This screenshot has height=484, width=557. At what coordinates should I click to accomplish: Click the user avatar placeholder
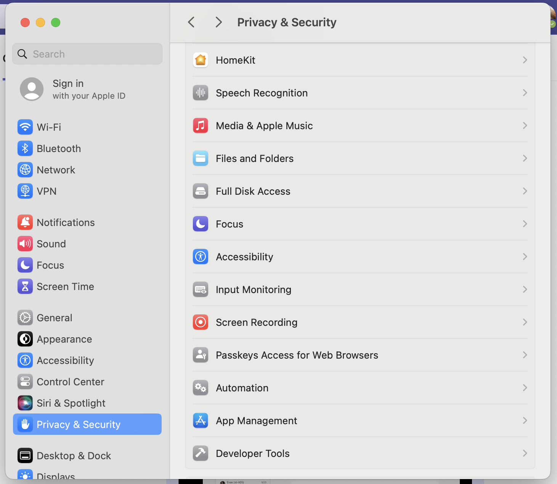point(32,89)
